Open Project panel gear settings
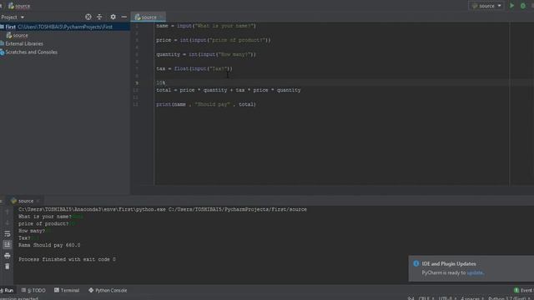The width and height of the screenshot is (534, 300). coord(113,17)
